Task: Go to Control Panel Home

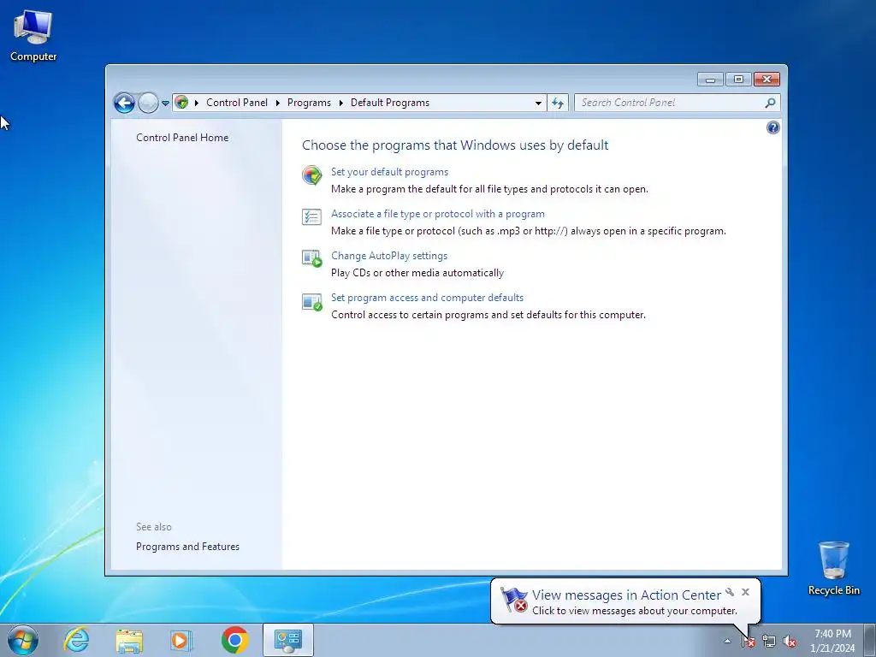Action: click(x=182, y=138)
